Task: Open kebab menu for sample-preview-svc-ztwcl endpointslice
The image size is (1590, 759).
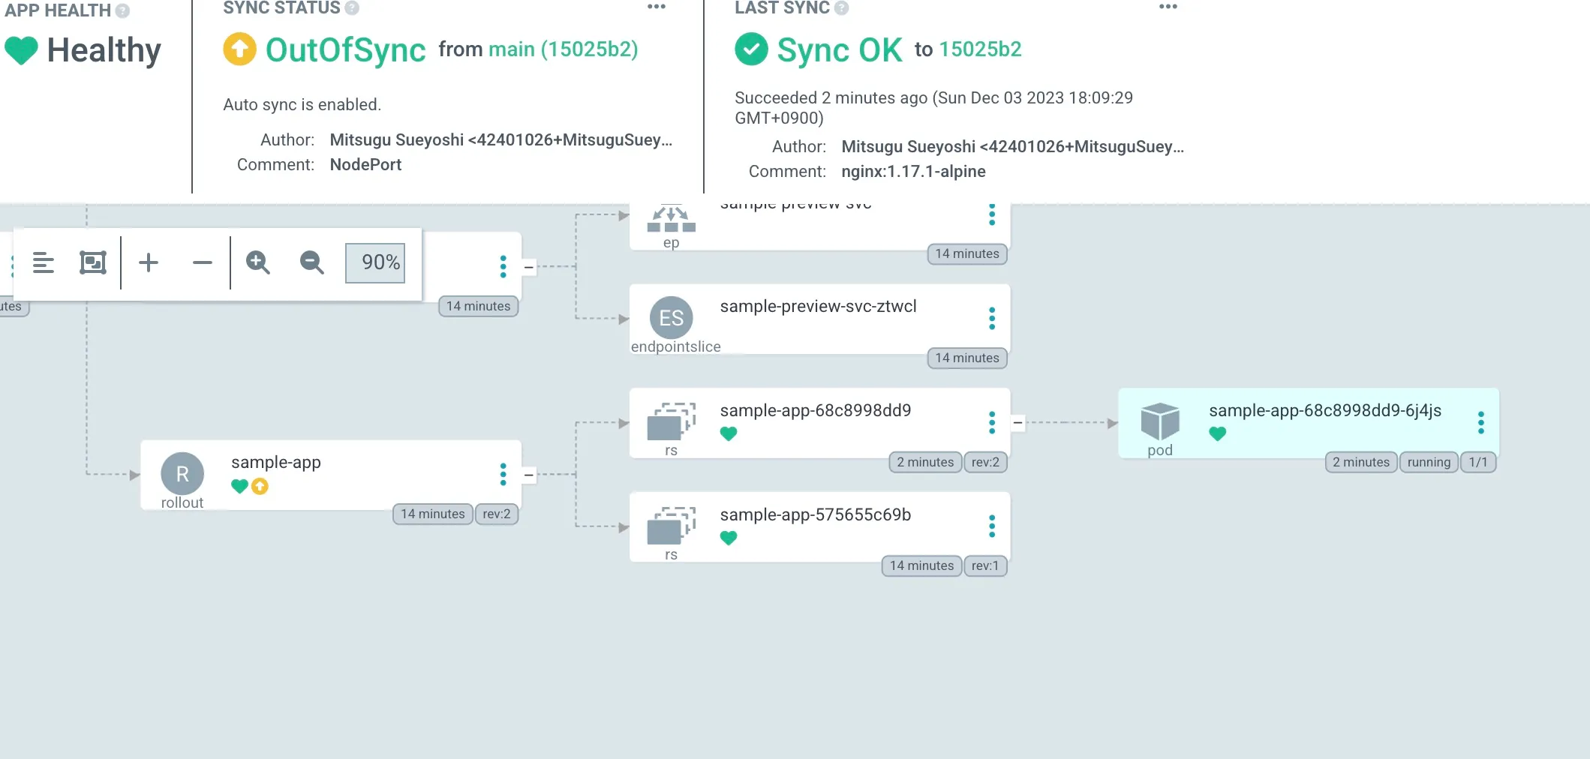Action: [x=992, y=319]
